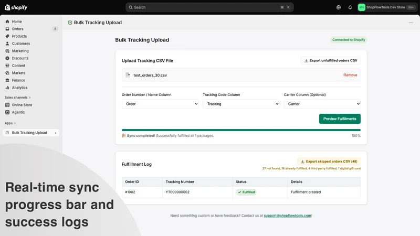Screen dimensions: 420x236
Task: Click the search magnifier icon
Action: point(130,7)
